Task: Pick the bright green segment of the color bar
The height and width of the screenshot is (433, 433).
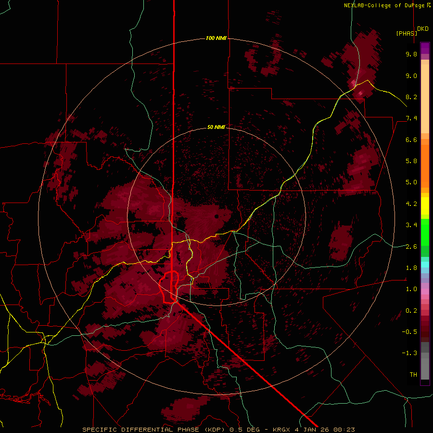Action: [425, 232]
